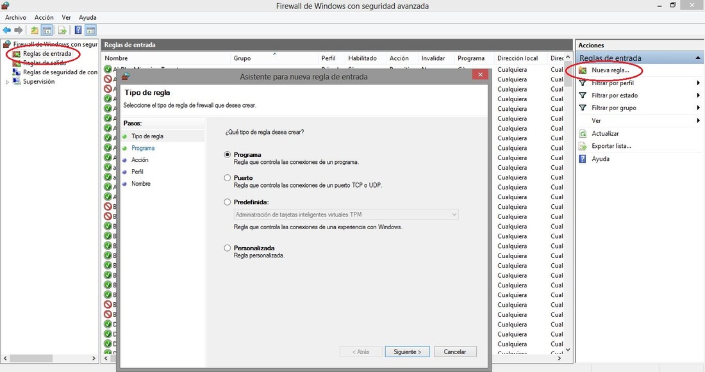This screenshot has width=705, height=372.
Task: Minimize the Firewall de Windows main window
Action: (659, 5)
